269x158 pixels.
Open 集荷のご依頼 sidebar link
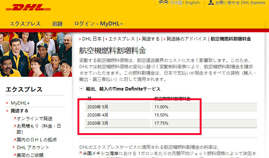coord(30,155)
